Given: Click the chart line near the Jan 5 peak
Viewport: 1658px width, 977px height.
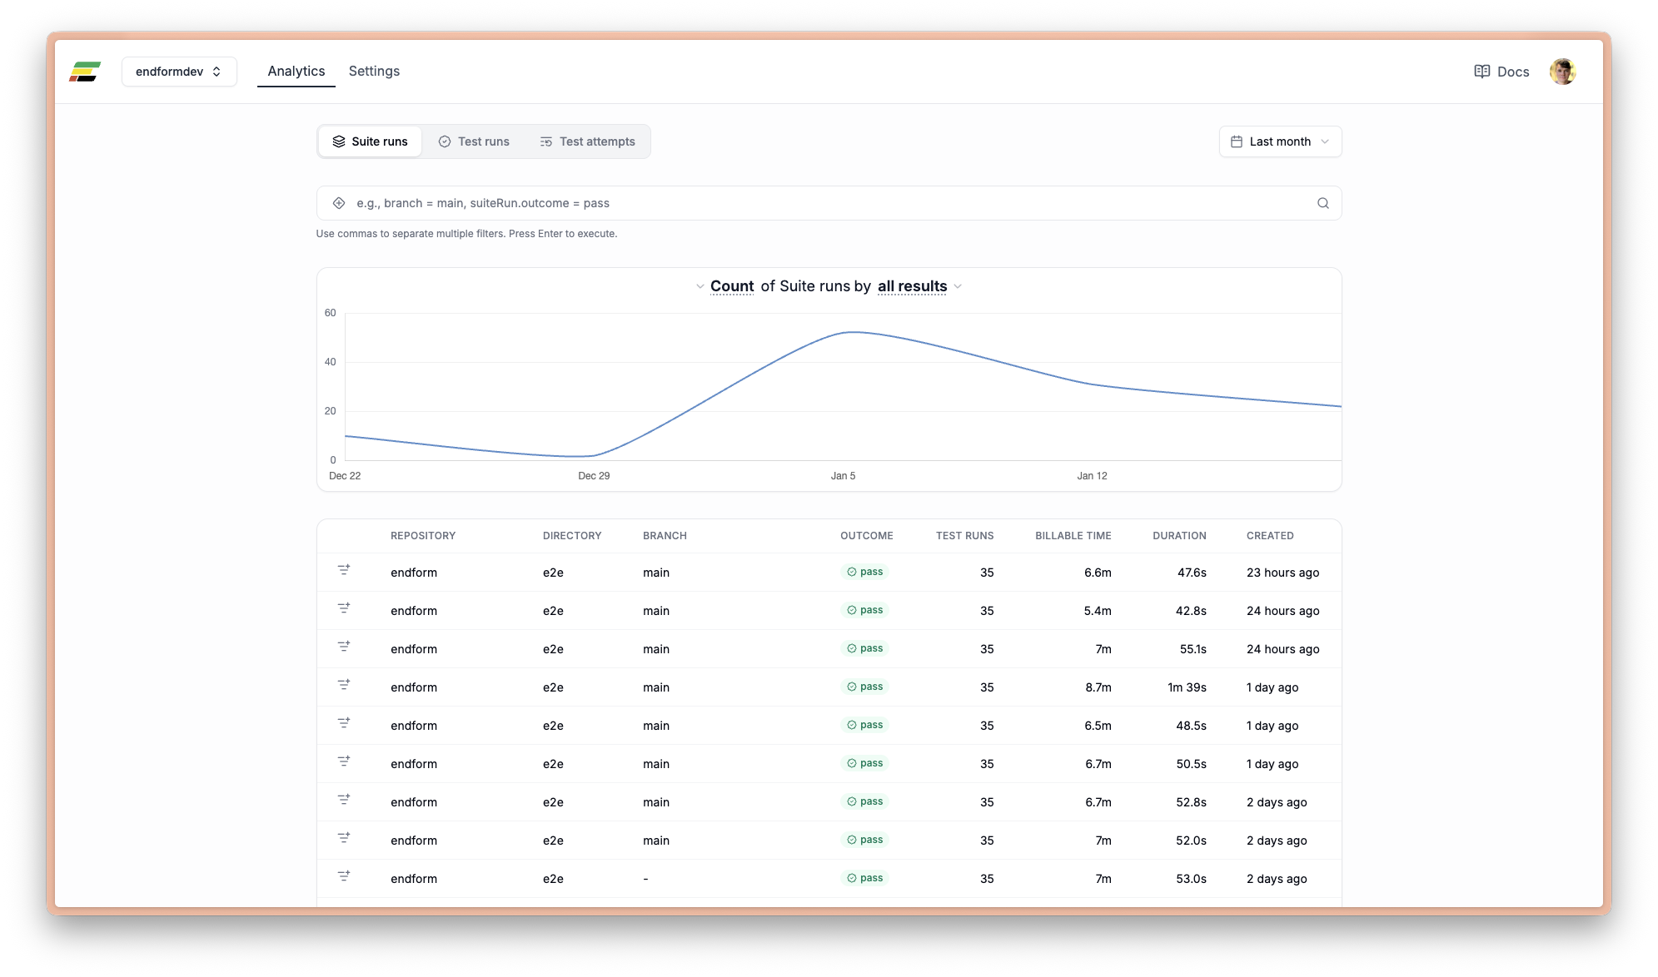Looking at the screenshot, I should 849,332.
